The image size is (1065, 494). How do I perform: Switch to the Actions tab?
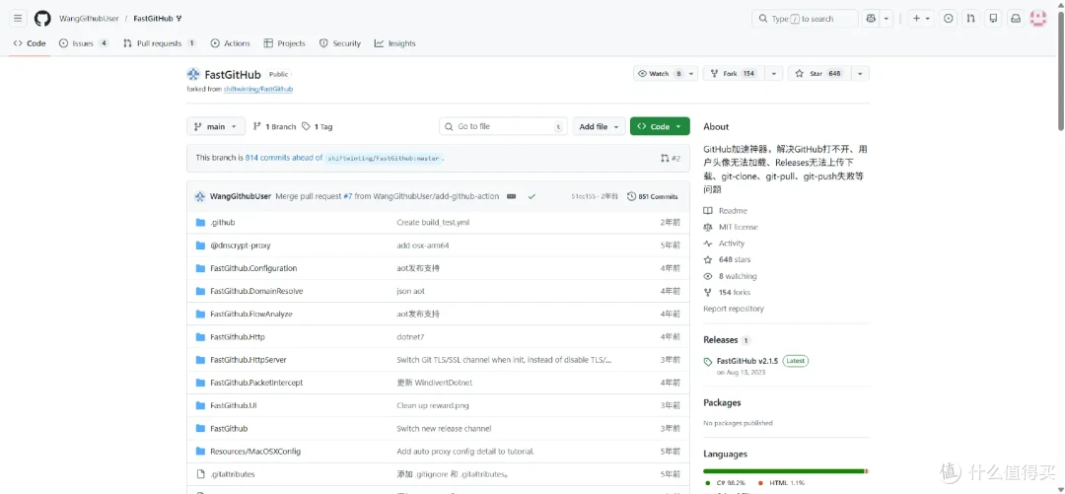(x=230, y=43)
